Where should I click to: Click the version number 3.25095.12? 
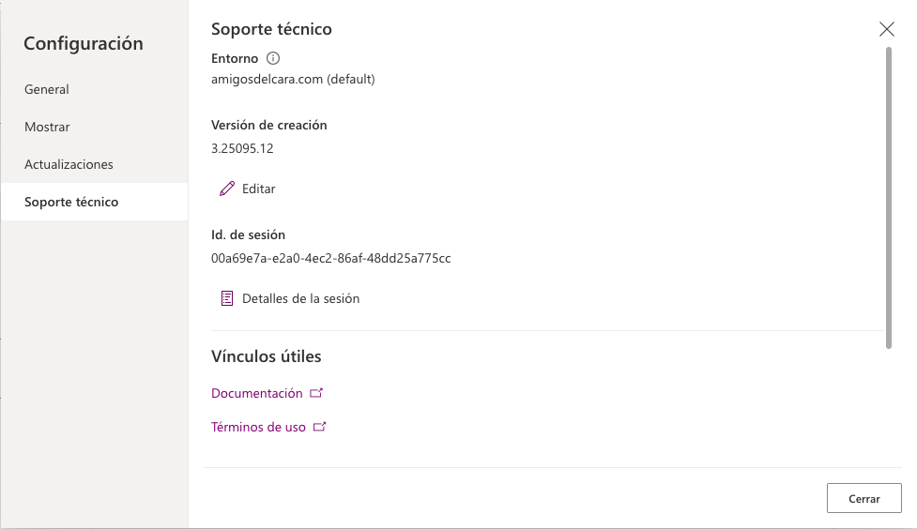[242, 147]
